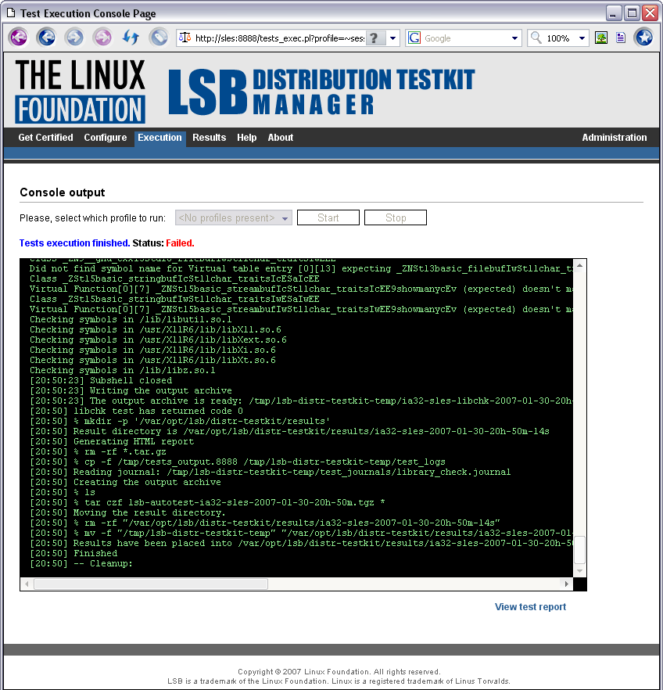The height and width of the screenshot is (690, 663).
Task: Click the LSB Distribution Testkit Manager banner
Action: [x=321, y=91]
